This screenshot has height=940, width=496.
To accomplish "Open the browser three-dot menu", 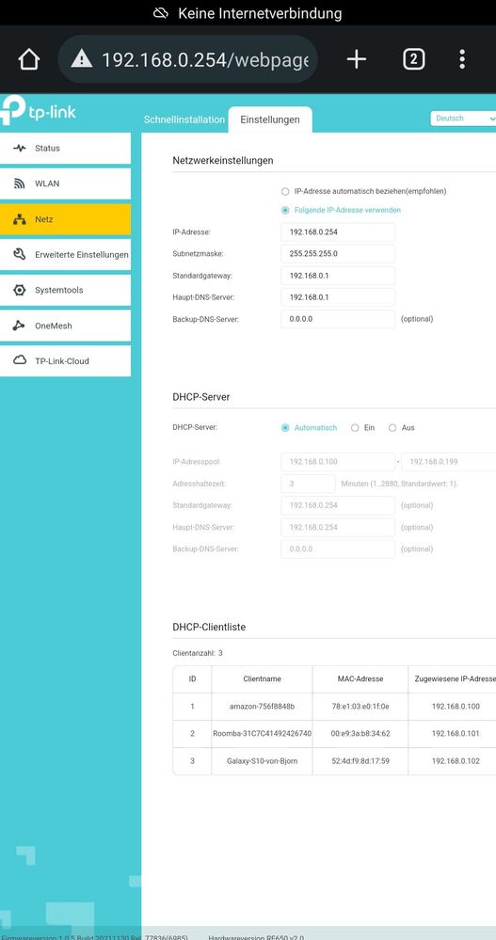I will [x=462, y=59].
